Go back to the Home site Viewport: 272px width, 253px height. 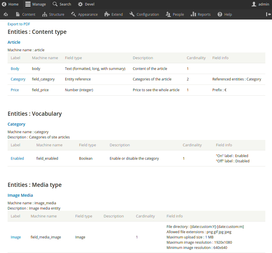(10, 4)
